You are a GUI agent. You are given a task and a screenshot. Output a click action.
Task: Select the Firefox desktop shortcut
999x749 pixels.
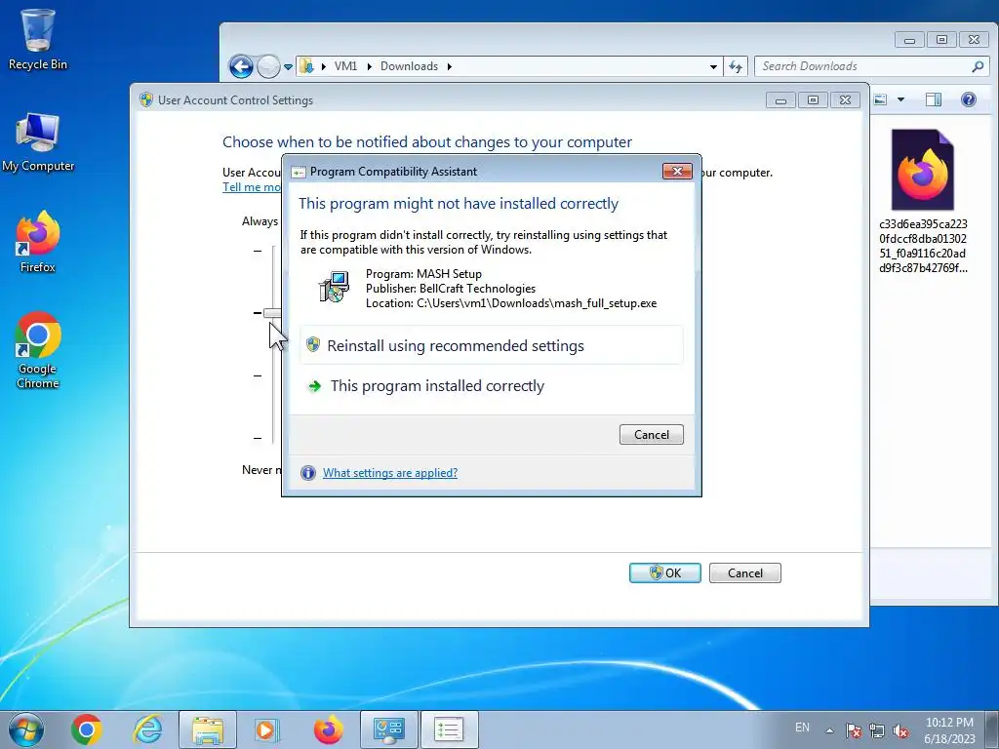tap(38, 242)
